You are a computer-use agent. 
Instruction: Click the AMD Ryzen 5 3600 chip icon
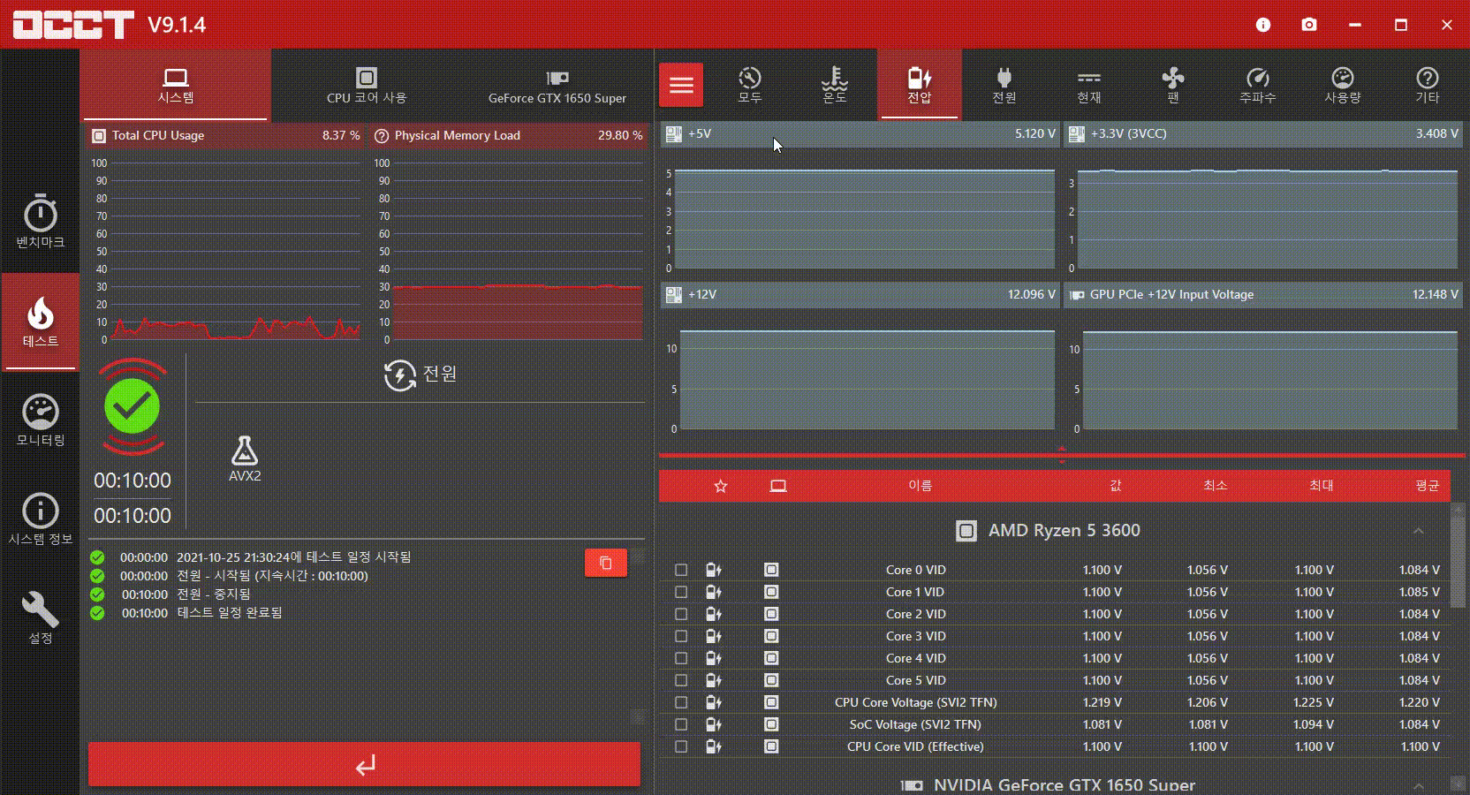point(966,531)
